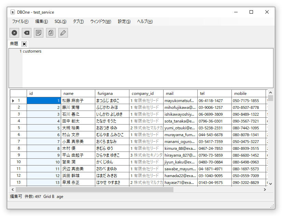Click the horizontal scrollbar left arrow
This screenshot has width=282, height=216.
pos(13,189)
